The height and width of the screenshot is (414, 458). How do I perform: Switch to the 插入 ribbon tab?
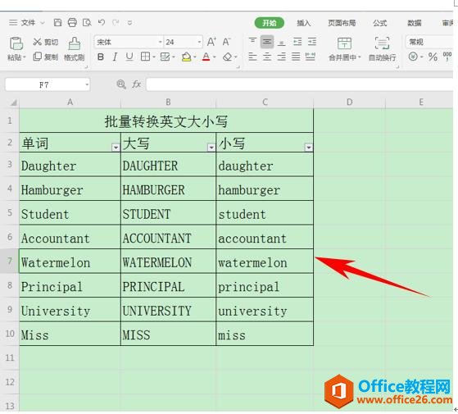303,23
